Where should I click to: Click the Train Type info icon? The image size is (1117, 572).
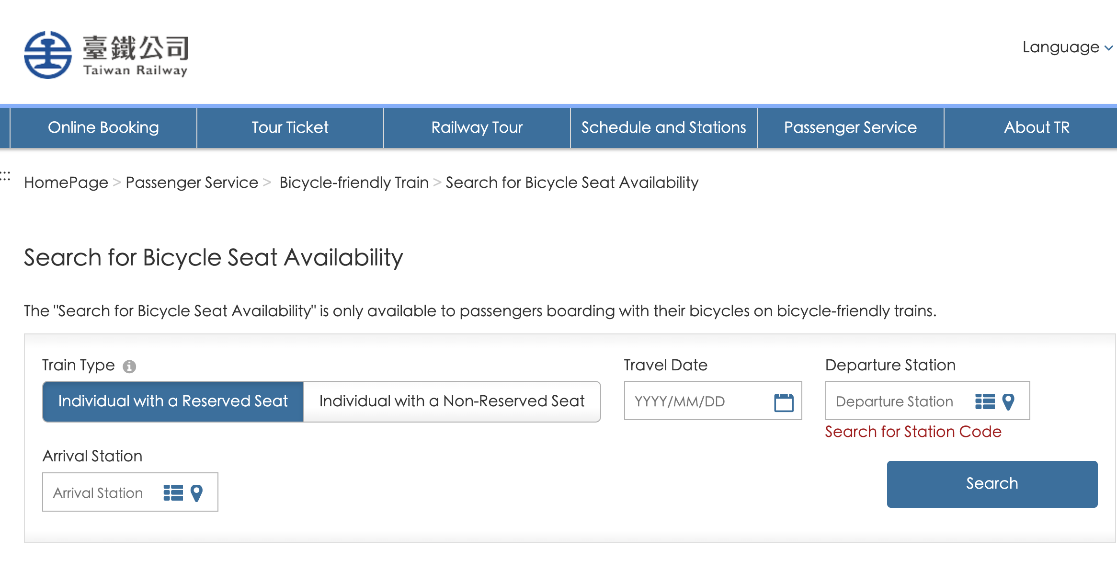[129, 366]
